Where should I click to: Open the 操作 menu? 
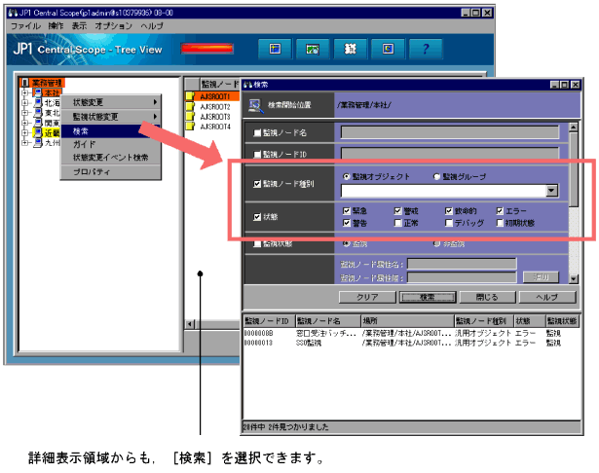(x=56, y=26)
